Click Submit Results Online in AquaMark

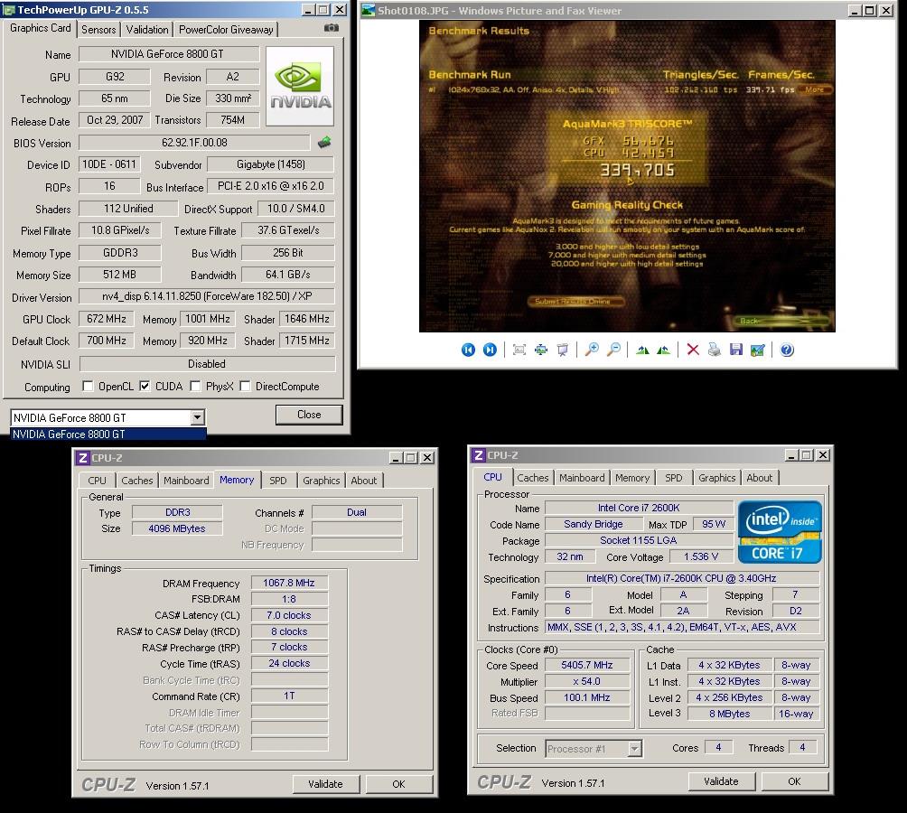point(575,301)
